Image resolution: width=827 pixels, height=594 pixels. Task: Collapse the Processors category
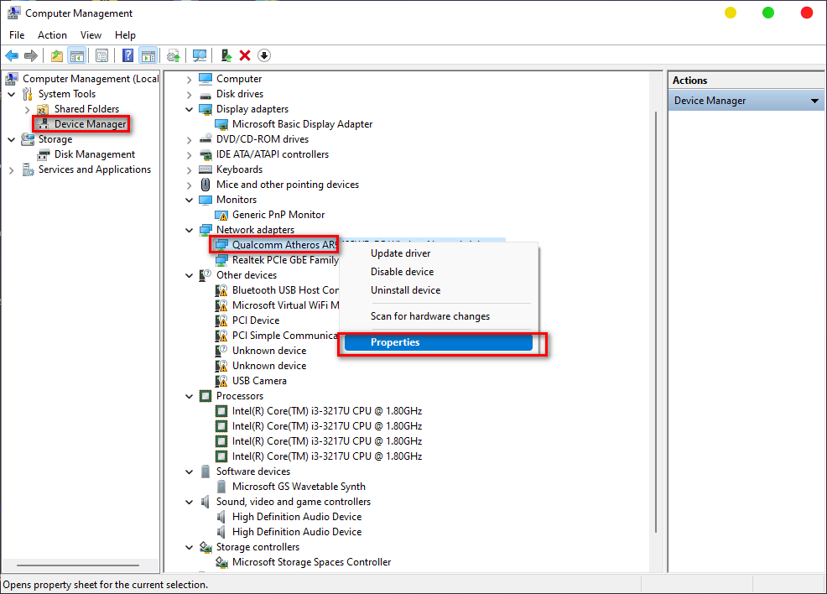click(190, 396)
